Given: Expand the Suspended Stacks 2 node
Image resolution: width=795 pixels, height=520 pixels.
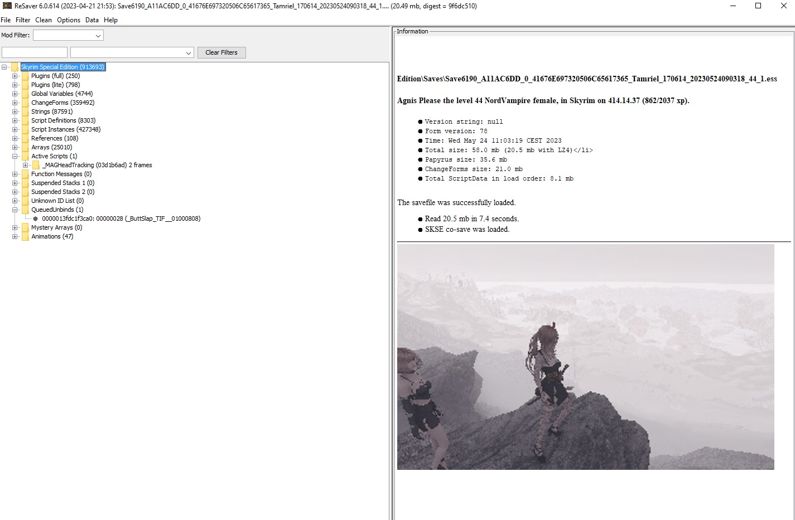Looking at the screenshot, I should [x=15, y=192].
